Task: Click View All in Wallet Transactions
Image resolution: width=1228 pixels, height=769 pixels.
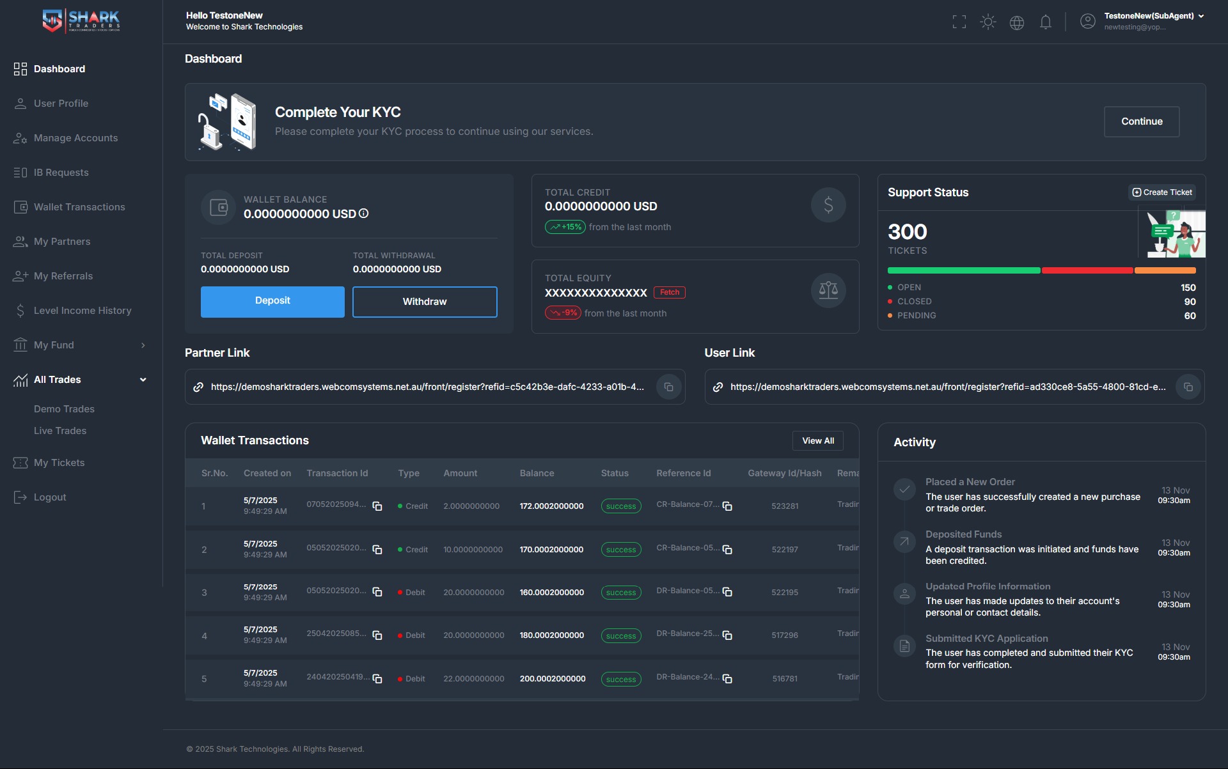Action: click(818, 440)
